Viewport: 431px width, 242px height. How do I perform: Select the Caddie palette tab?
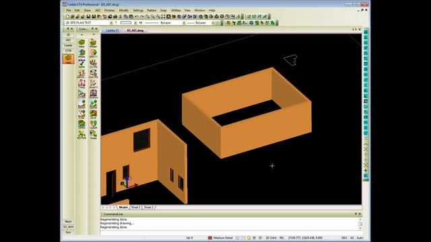(x=68, y=46)
